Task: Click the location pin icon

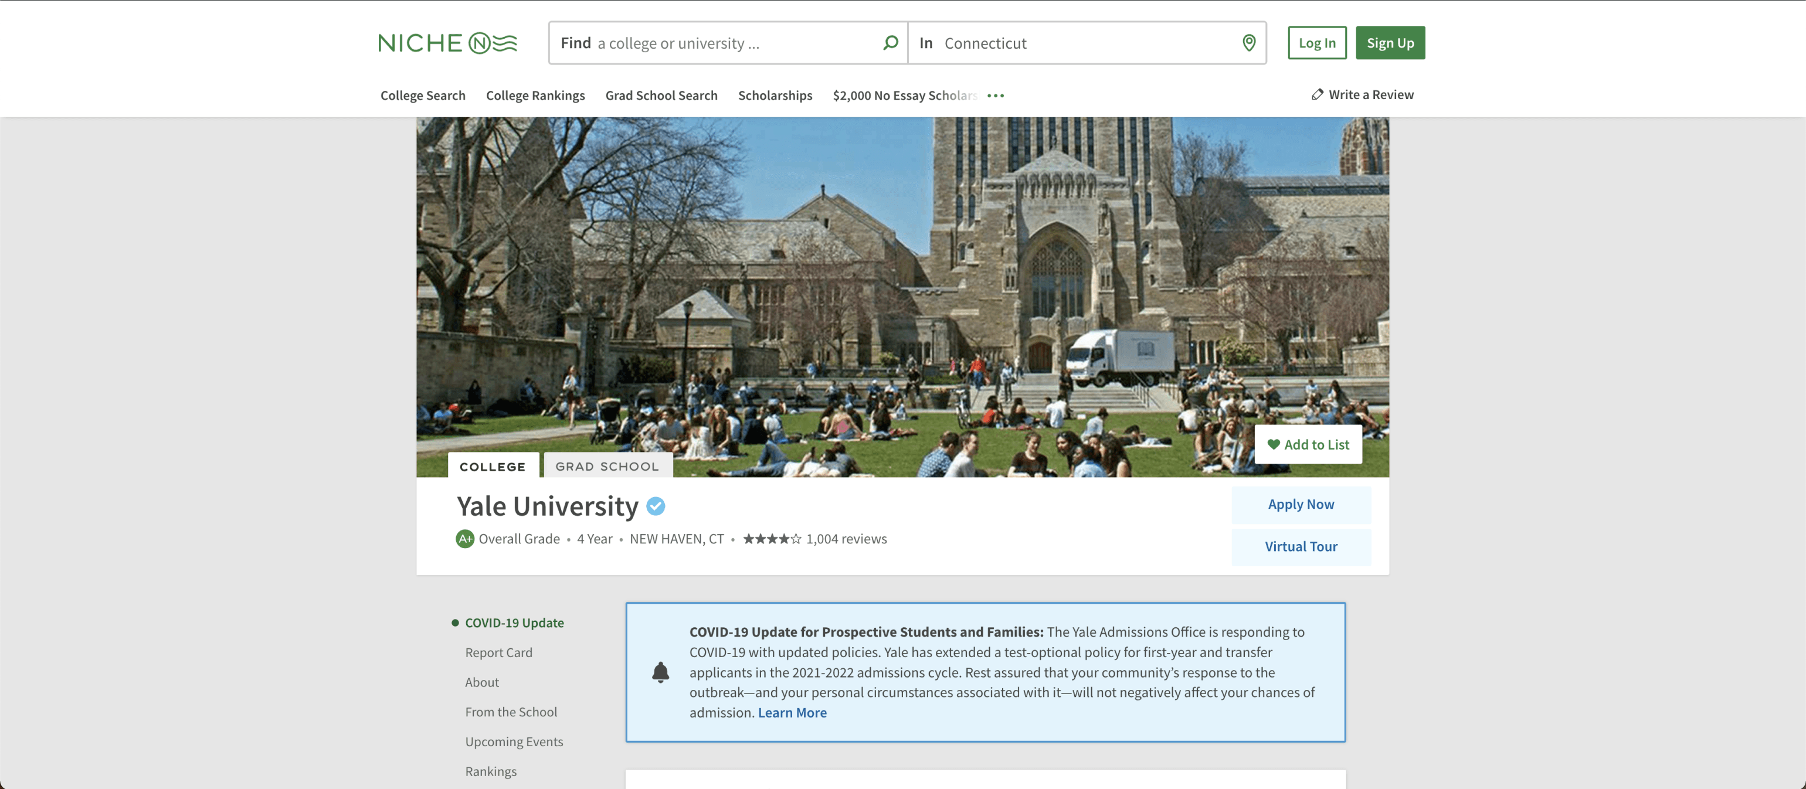Action: coord(1248,43)
